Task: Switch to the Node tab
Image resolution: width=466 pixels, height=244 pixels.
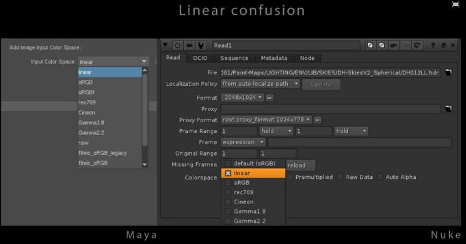Action: point(307,58)
